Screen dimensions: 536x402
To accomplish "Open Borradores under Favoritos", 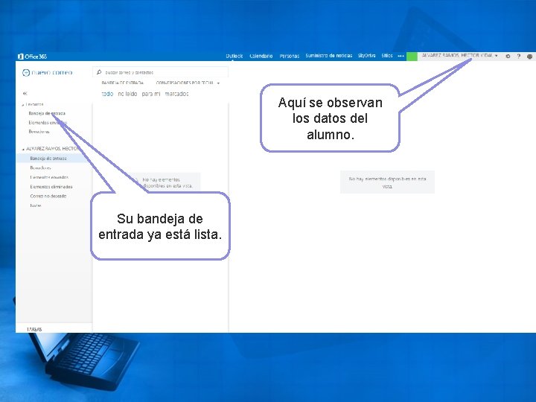I will (39, 132).
